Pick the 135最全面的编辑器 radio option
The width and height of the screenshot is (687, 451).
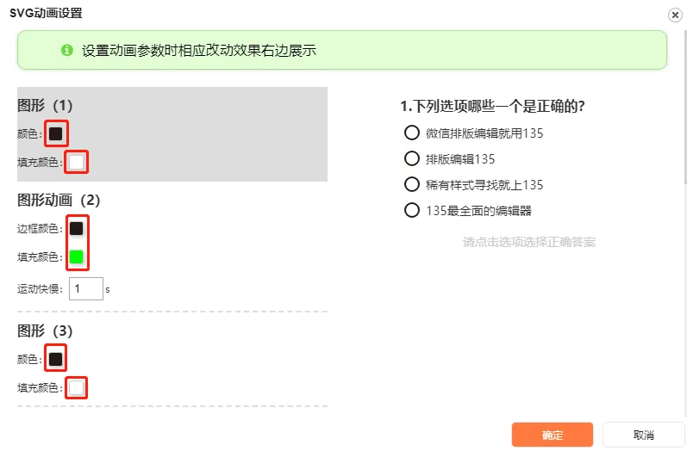point(411,210)
